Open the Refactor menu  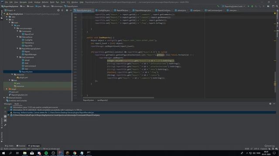(45, 2)
